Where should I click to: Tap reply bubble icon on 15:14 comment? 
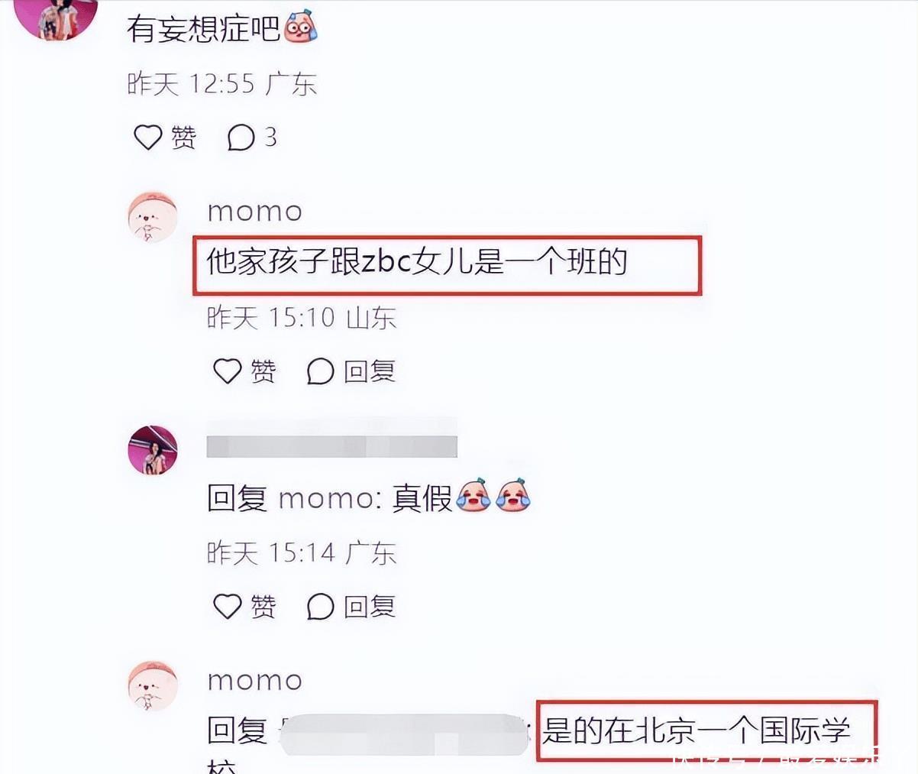(320, 607)
